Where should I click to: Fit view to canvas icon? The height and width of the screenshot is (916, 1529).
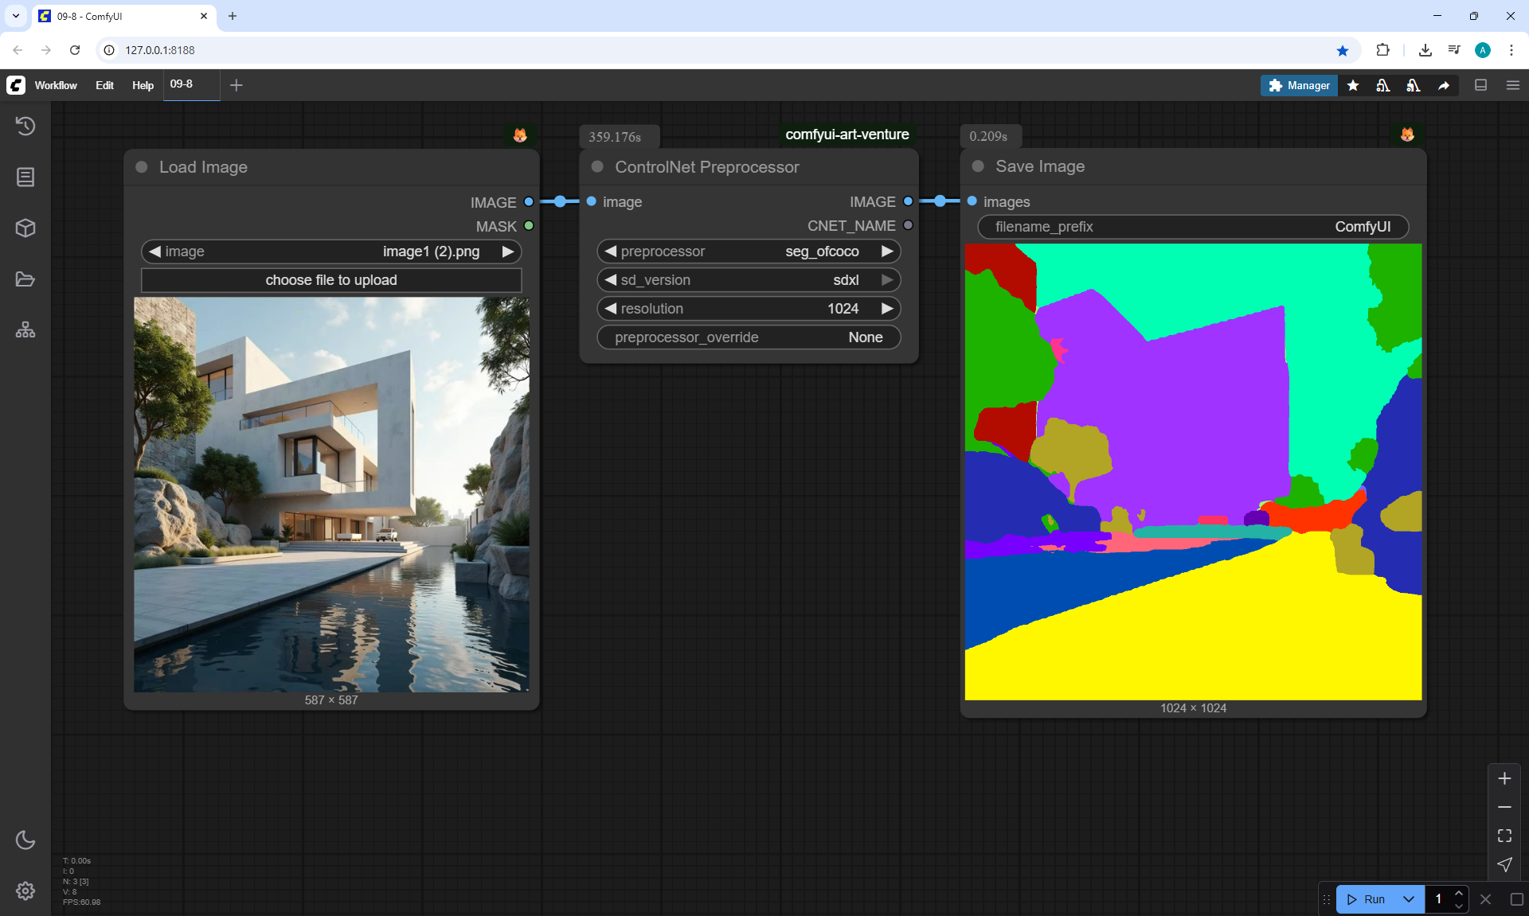1504,836
